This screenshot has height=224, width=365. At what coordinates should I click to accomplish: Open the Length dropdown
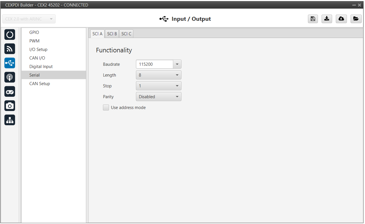click(159, 75)
